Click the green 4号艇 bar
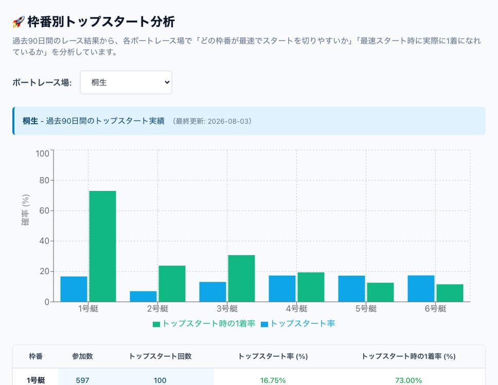Image resolution: width=498 pixels, height=385 pixels. point(311,287)
